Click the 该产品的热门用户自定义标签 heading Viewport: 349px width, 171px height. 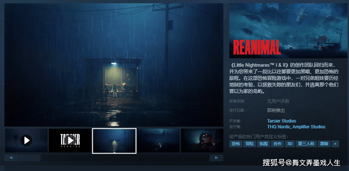click(x=258, y=136)
